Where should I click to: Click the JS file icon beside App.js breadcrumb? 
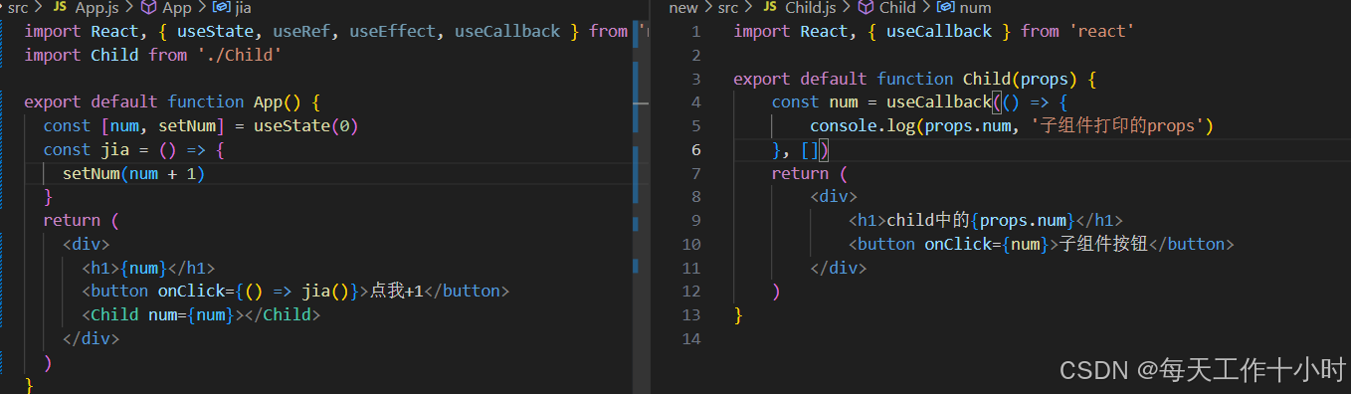click(59, 8)
